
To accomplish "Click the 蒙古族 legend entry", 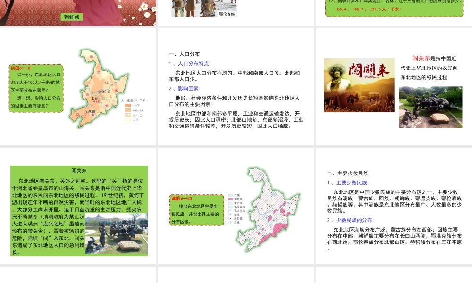I will (236, 203).
